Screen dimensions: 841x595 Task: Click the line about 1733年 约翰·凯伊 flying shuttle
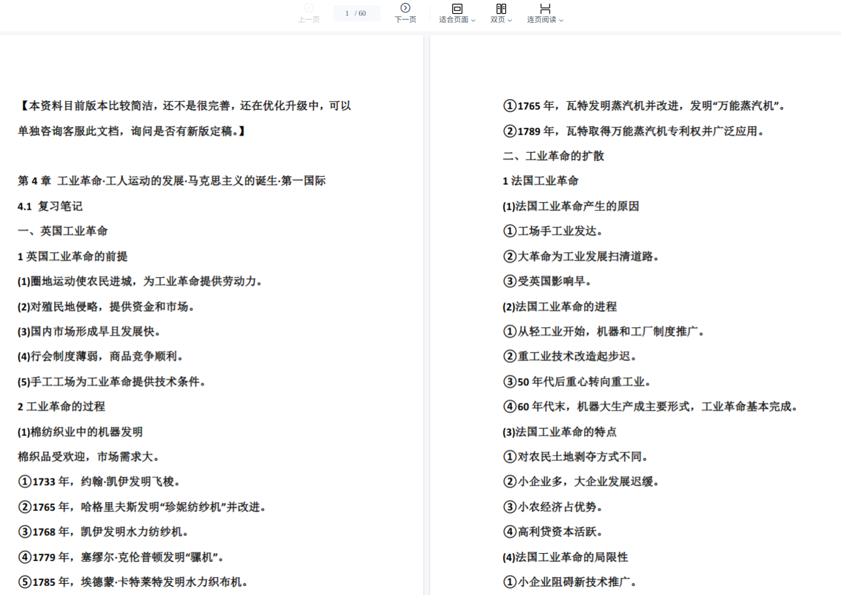point(98,482)
